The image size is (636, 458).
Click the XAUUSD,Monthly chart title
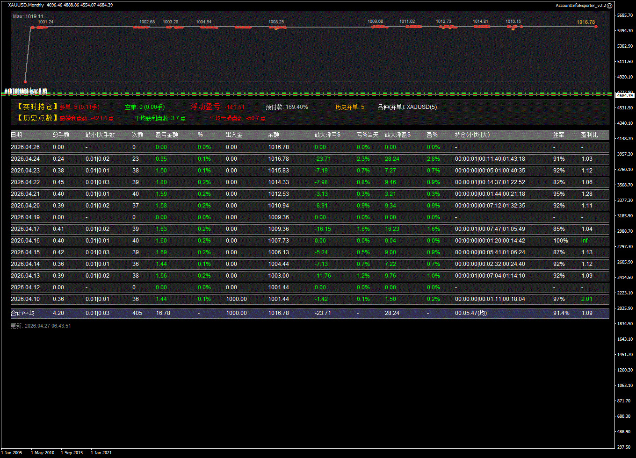click(26, 5)
